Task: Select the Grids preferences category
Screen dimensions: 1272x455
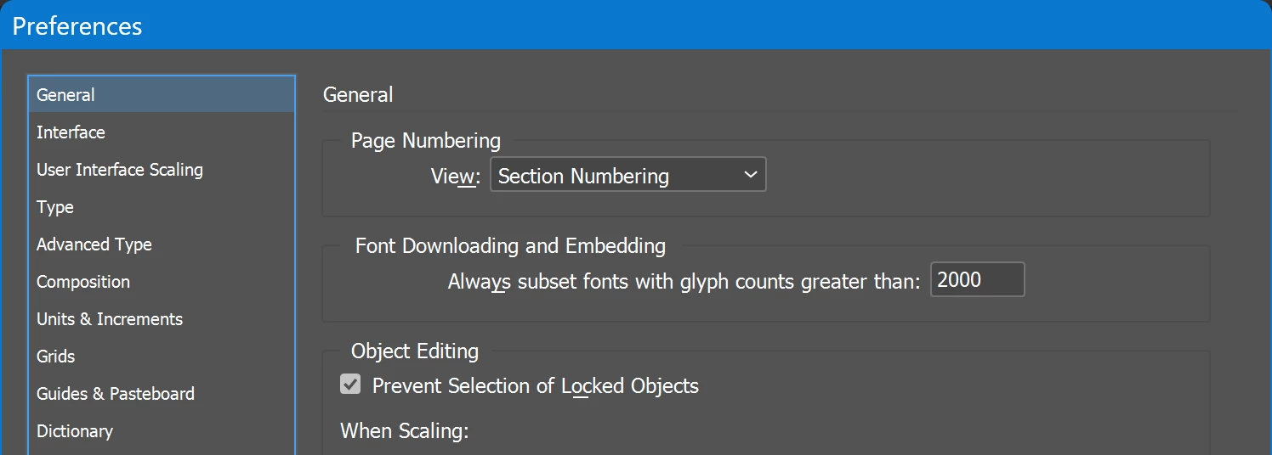Action: (162, 357)
